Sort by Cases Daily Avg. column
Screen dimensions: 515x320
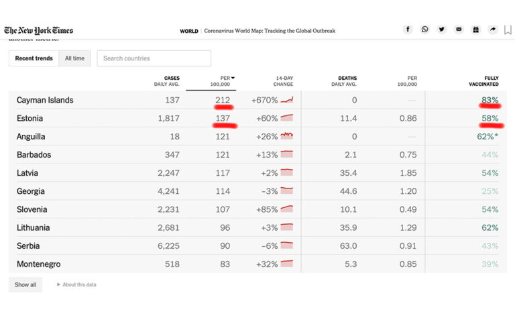pyautogui.click(x=167, y=81)
